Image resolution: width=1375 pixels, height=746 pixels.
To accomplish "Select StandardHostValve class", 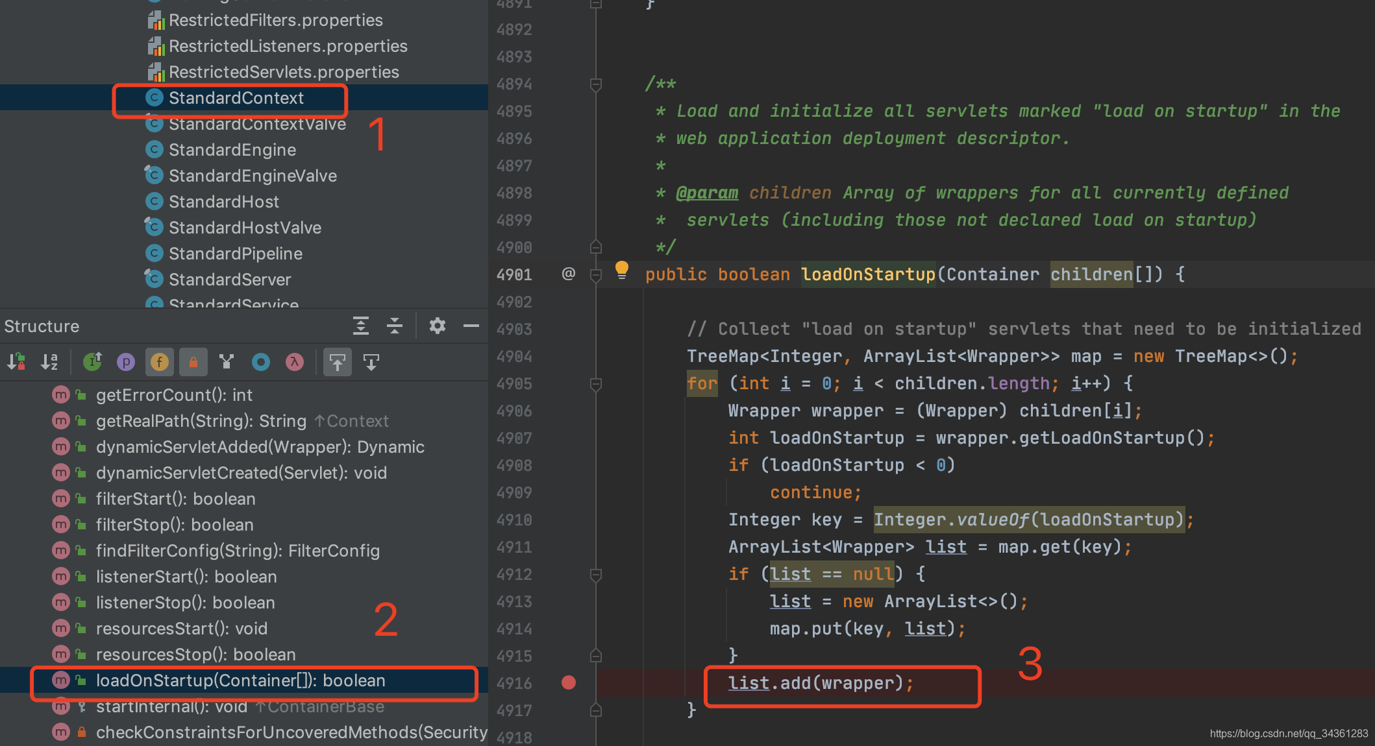I will [245, 228].
